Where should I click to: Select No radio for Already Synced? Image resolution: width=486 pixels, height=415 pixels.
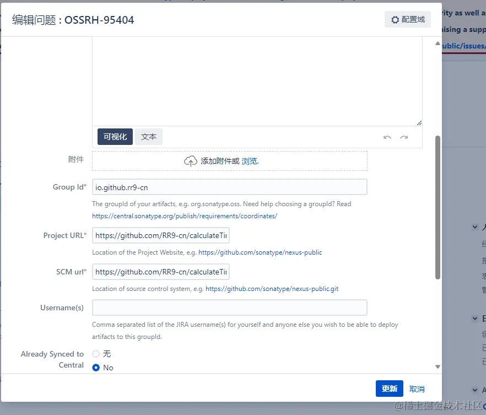point(96,368)
